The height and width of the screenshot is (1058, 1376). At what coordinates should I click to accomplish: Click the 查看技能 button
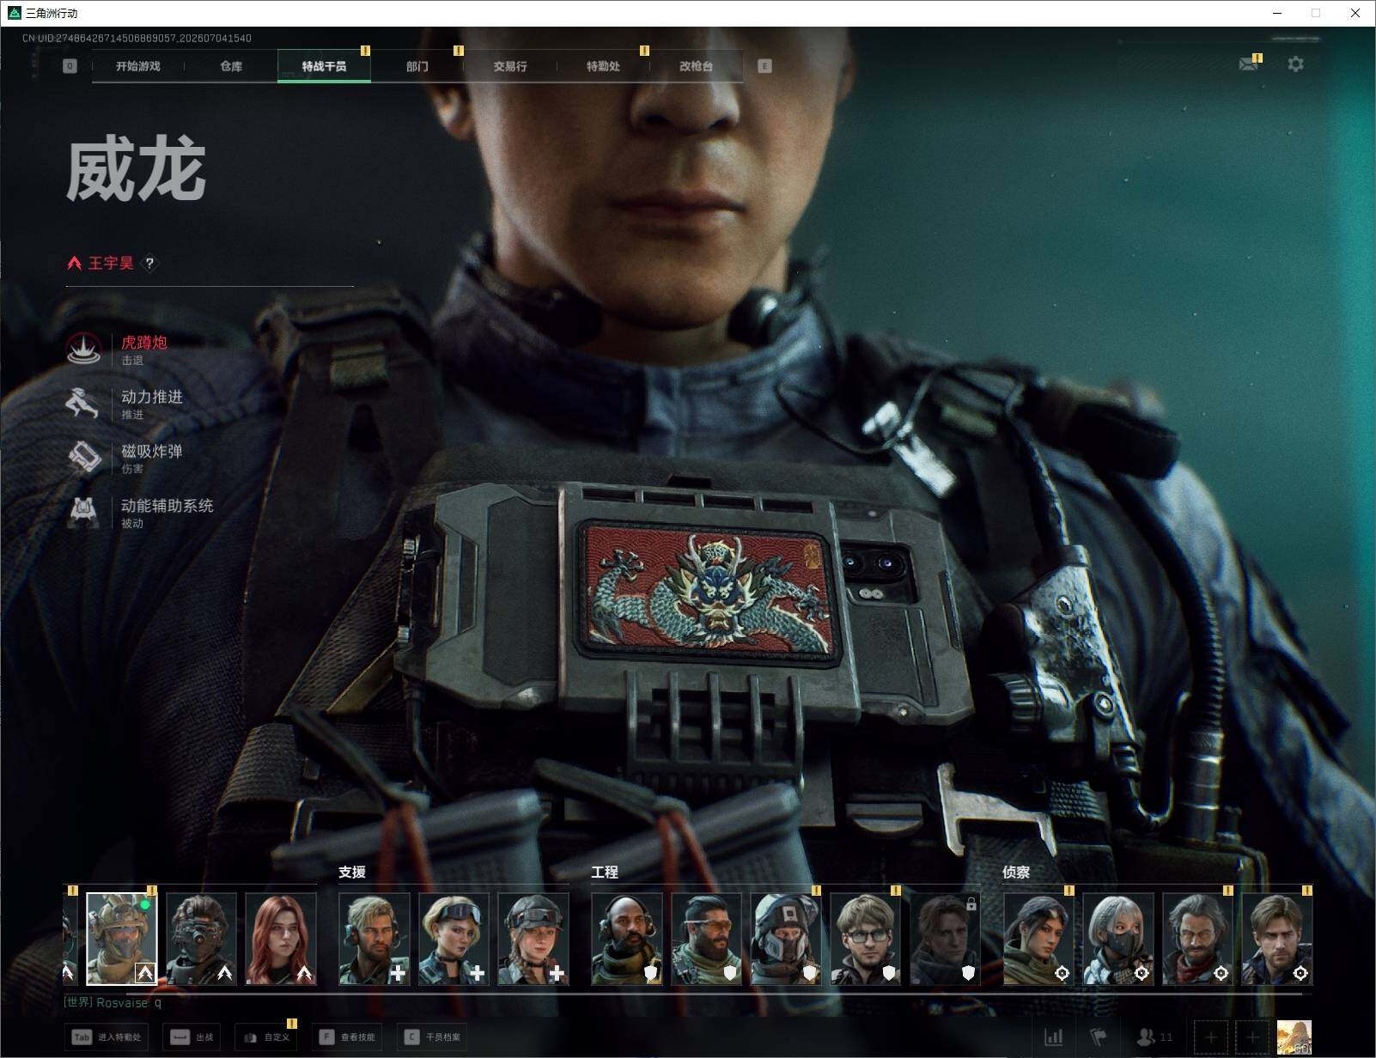click(348, 1037)
